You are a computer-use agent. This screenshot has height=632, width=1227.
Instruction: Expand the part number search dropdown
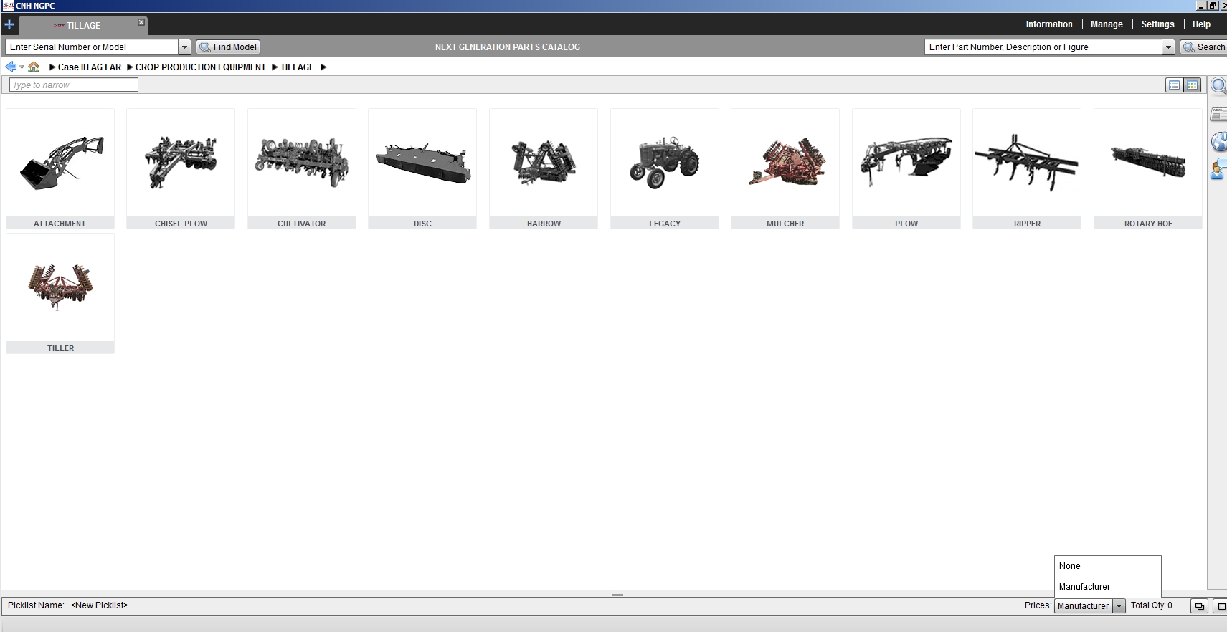(x=1168, y=47)
